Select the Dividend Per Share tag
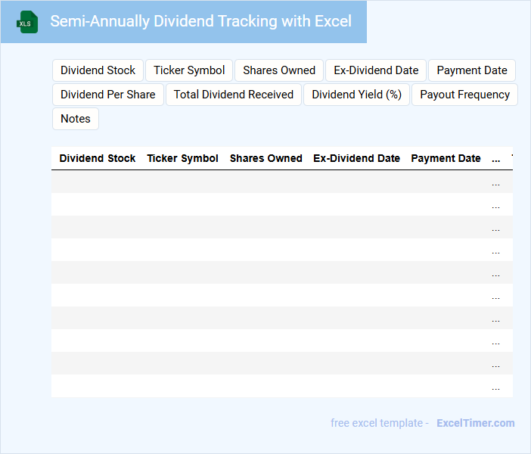The width and height of the screenshot is (531, 454). tap(108, 95)
